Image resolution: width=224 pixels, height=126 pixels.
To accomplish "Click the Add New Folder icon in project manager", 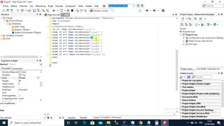I will point(190,19).
